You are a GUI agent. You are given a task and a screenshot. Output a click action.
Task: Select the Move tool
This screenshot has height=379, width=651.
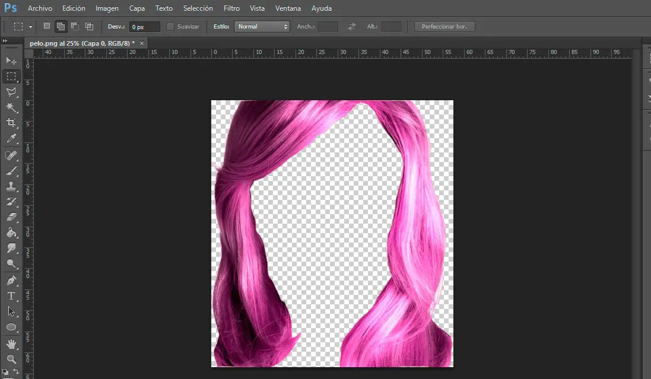[x=11, y=60]
